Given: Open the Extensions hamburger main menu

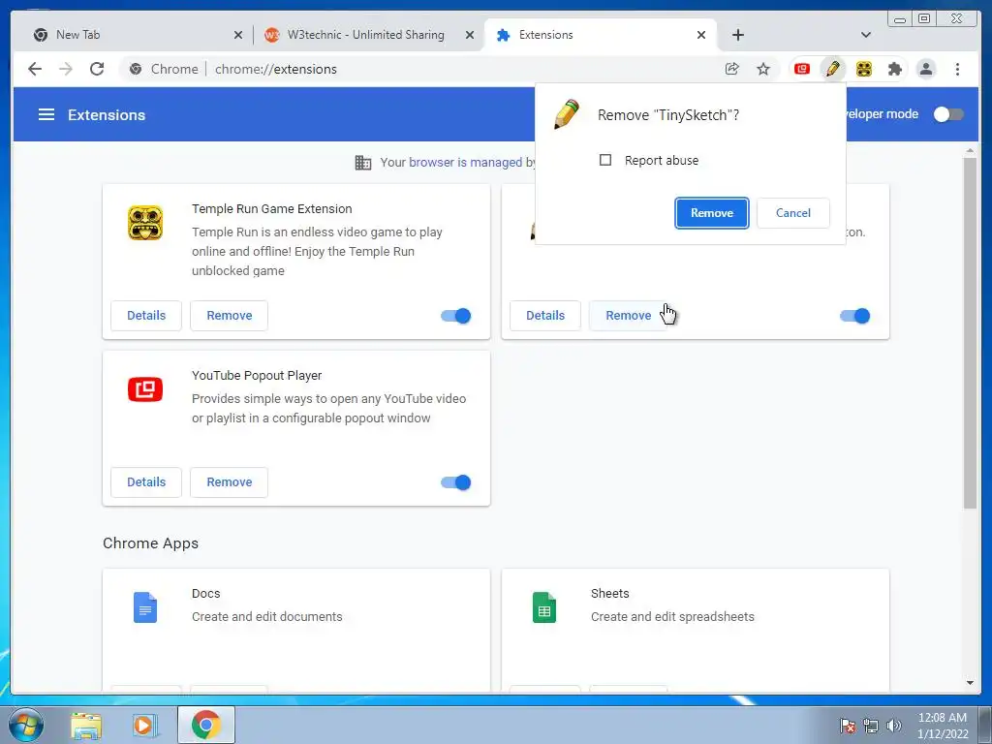Looking at the screenshot, I should pyautogui.click(x=46, y=114).
